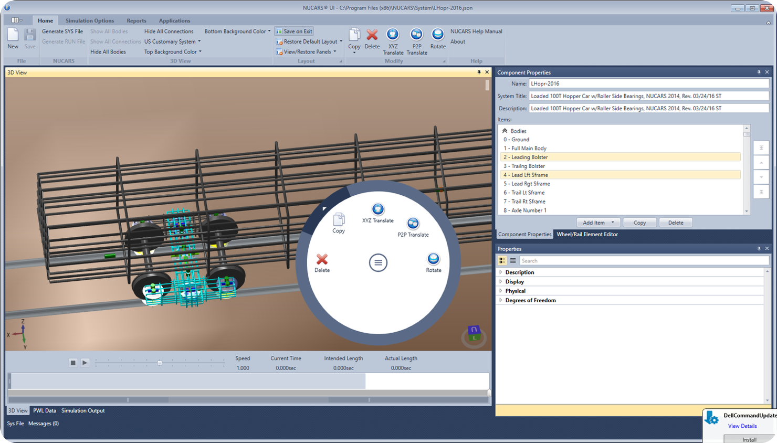Viewport: 777px width, 443px height.
Task: Click View Details link in DellCommandUpdate
Action: click(x=742, y=426)
